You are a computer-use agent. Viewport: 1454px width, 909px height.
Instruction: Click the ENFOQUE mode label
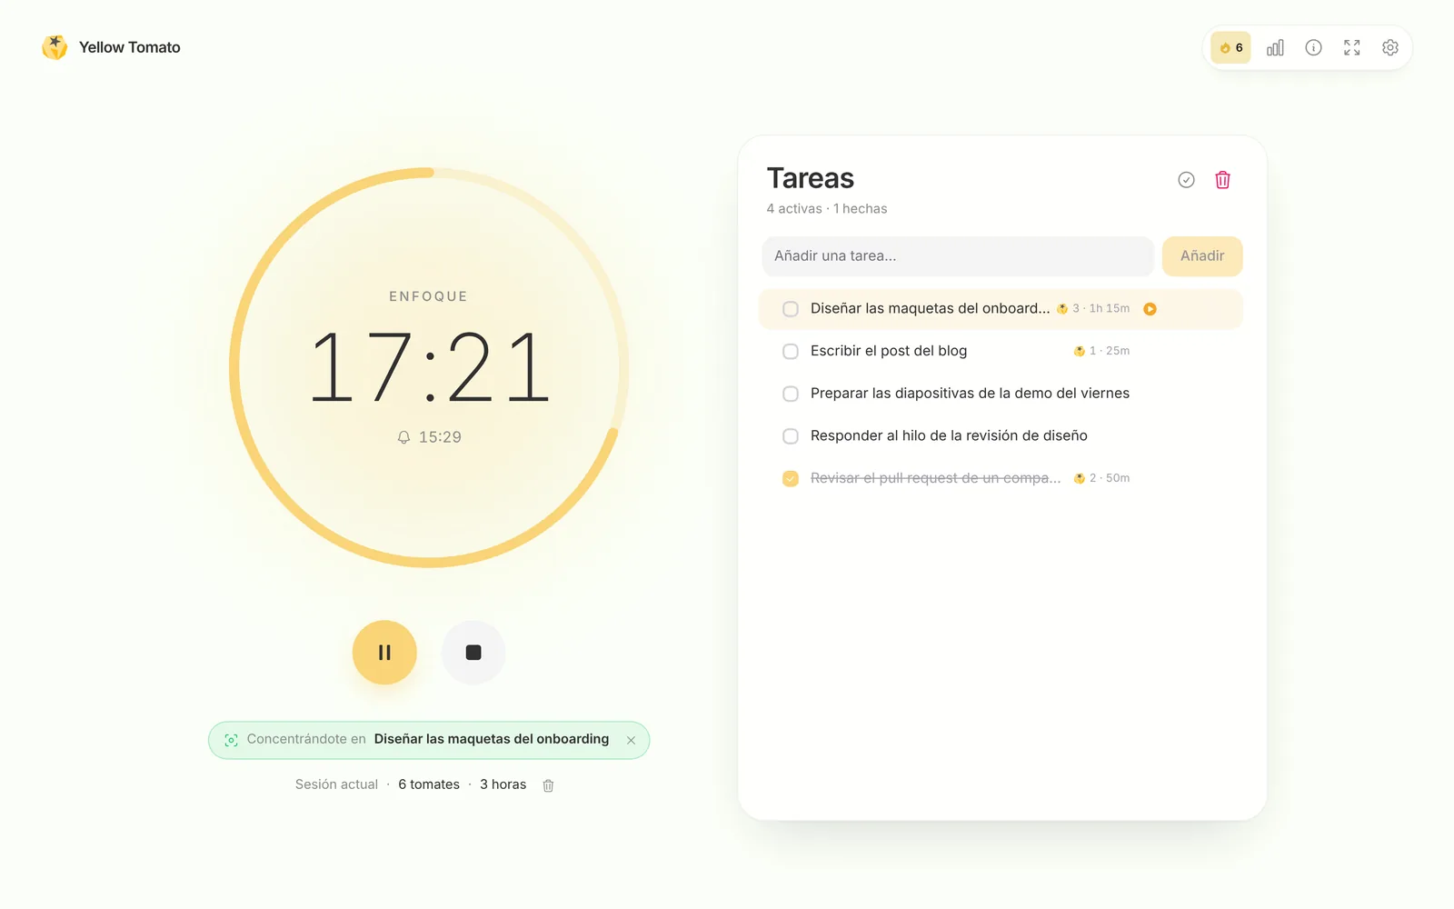tap(429, 296)
